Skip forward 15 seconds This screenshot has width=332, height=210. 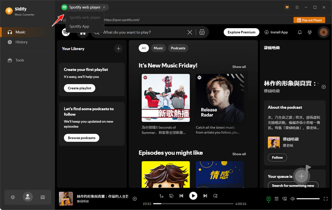click(x=215, y=196)
